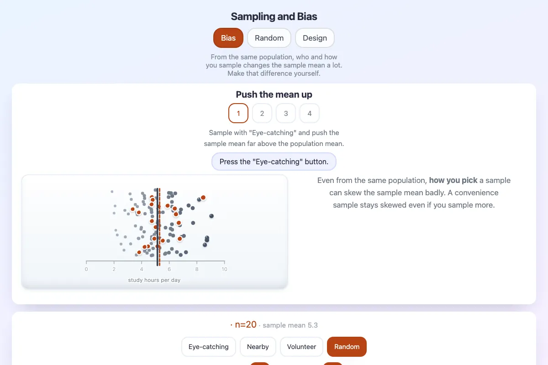Click the 'Push the mean up' heading
The image size is (548, 365).
(x=274, y=94)
